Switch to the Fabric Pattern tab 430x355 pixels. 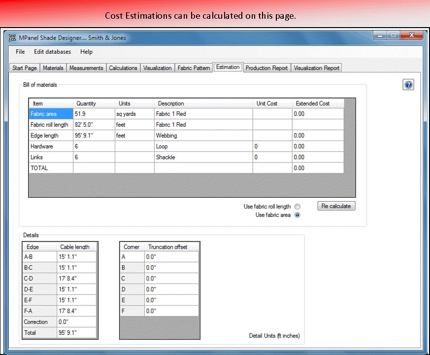coord(194,68)
